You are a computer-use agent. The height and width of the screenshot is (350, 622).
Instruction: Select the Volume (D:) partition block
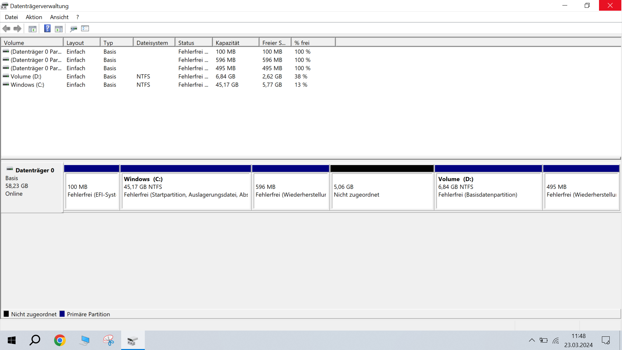(x=488, y=191)
